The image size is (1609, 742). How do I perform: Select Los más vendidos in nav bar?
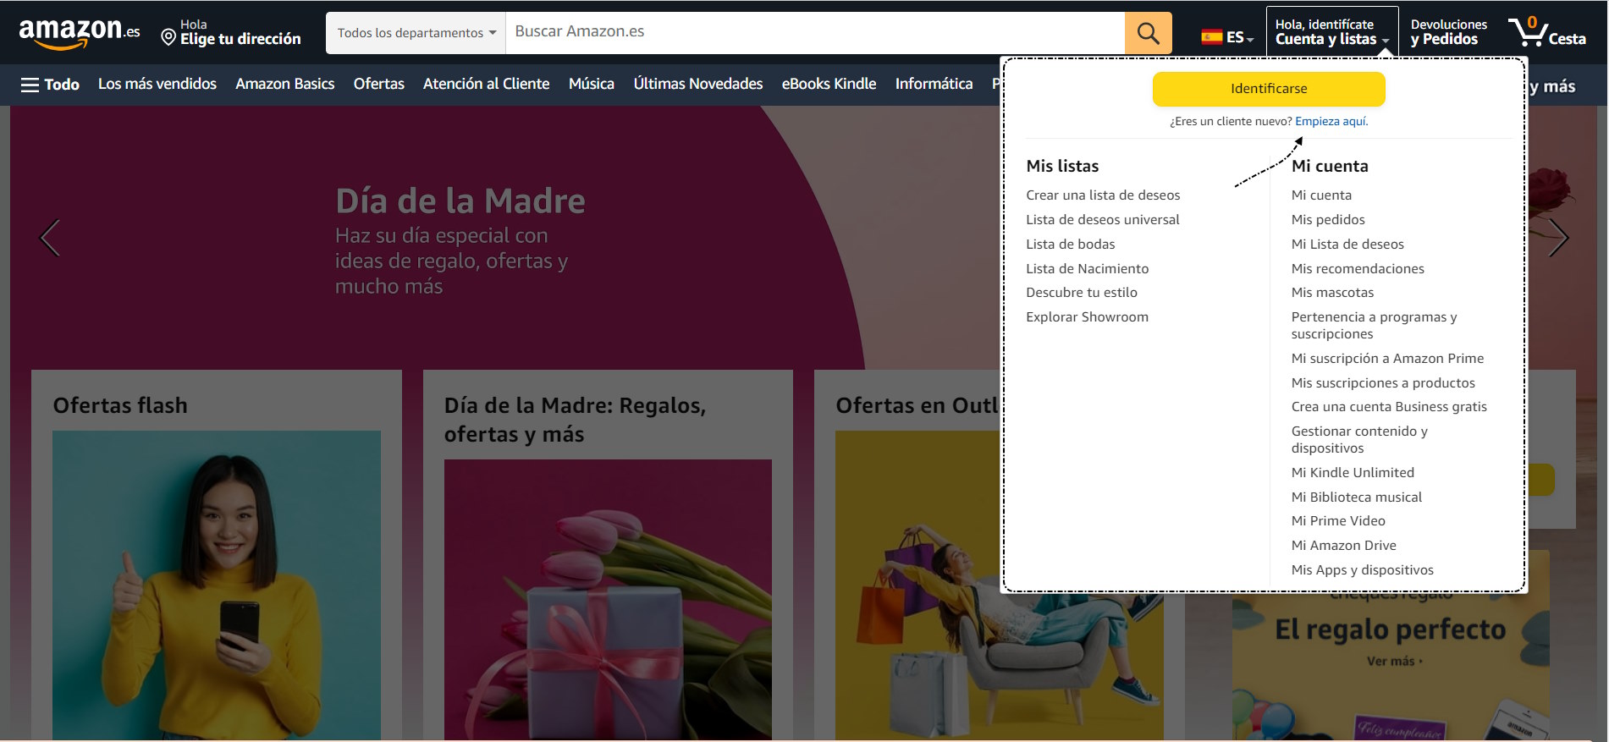157,84
